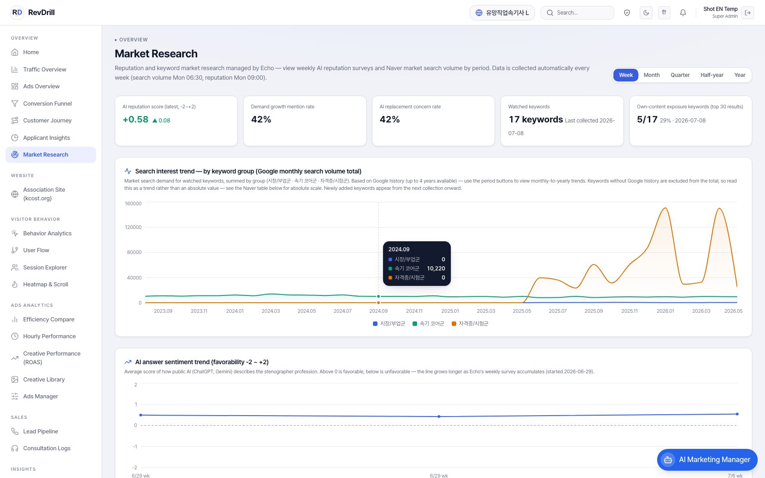The height and width of the screenshot is (478, 765).
Task: Click the search input field
Action: click(x=577, y=13)
